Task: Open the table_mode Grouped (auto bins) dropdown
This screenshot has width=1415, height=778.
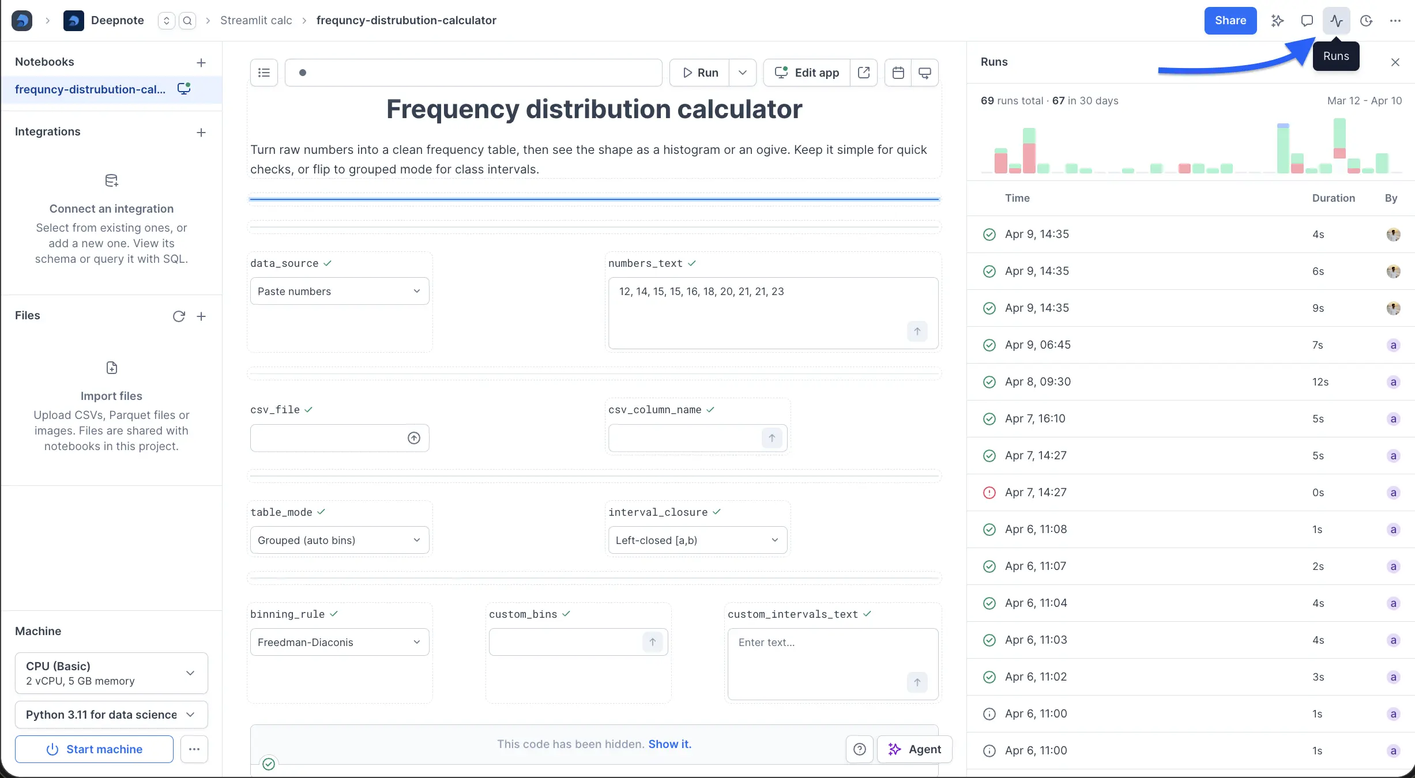Action: 340,540
